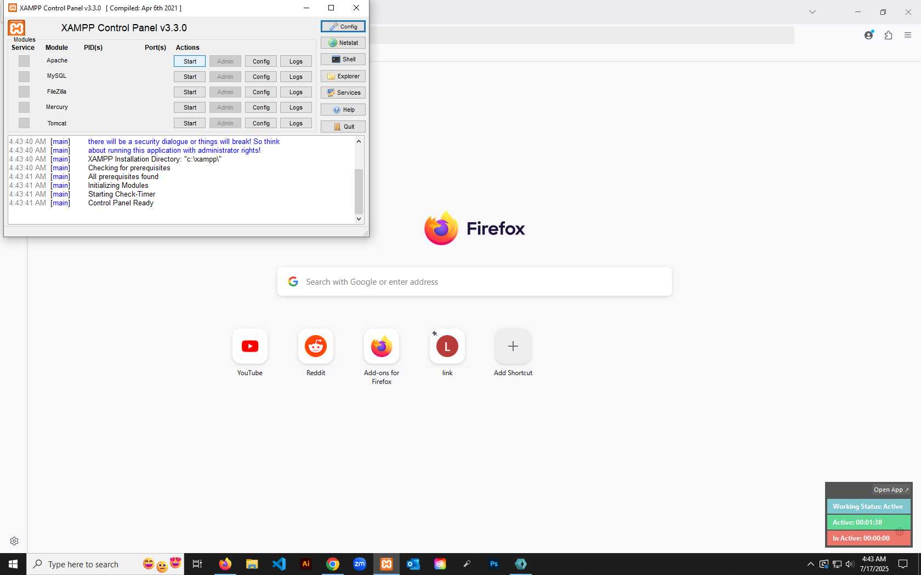View Logs for FileZilla
The image size is (921, 575).
click(296, 92)
